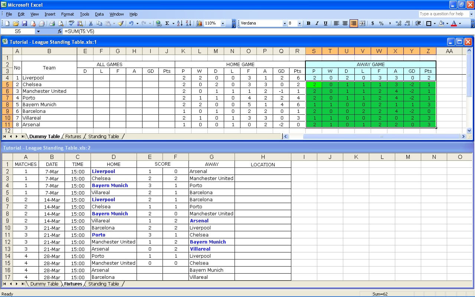Click the fx Insert Function button
The width and height of the screenshot is (475, 297).
[x=60, y=32]
